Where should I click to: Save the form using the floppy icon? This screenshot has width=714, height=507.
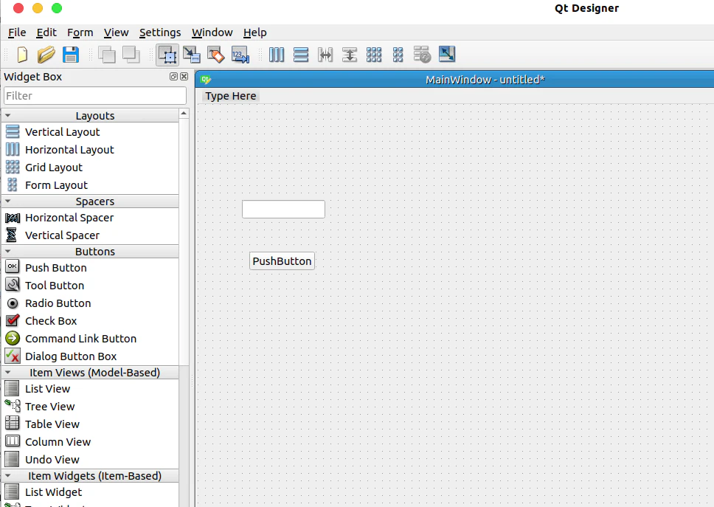pyautogui.click(x=71, y=55)
